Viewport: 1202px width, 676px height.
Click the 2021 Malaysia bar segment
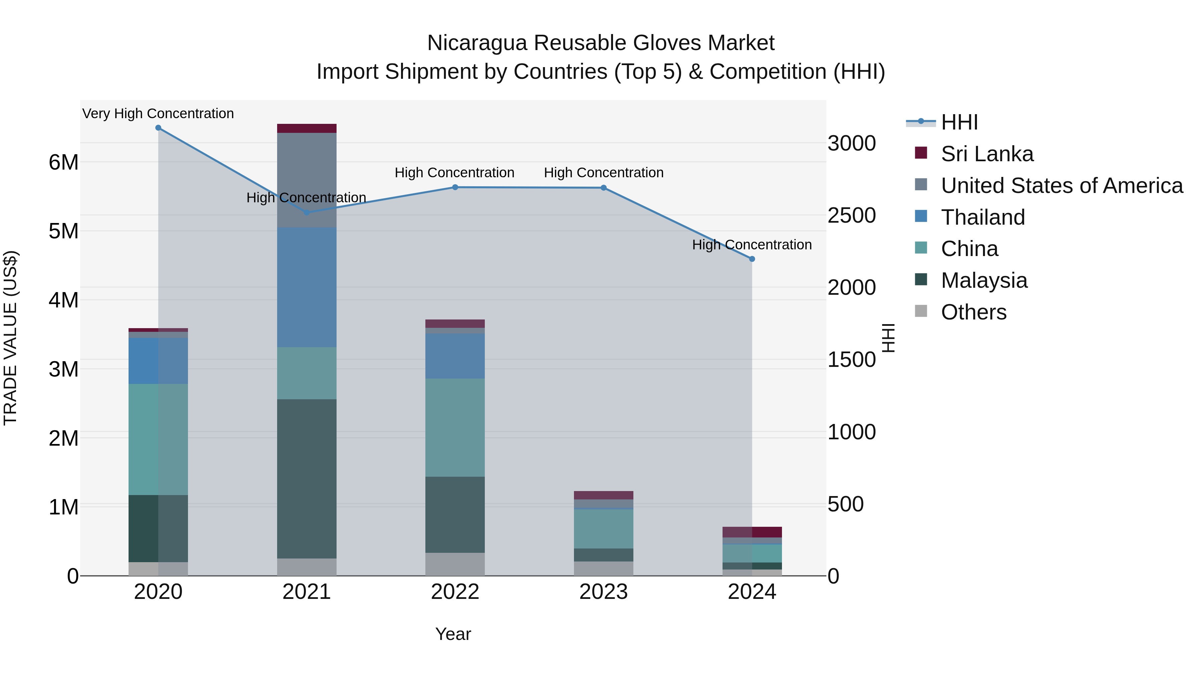click(307, 479)
